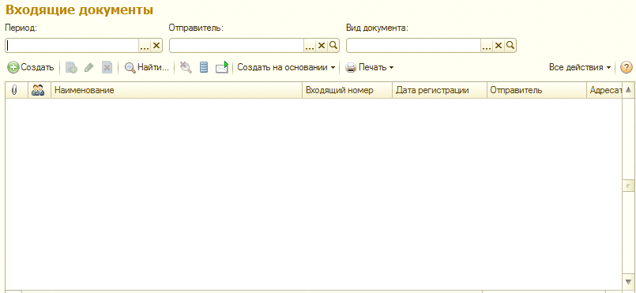The height and width of the screenshot is (293, 636).
Task: Click the people icon column header
Action: (40, 90)
